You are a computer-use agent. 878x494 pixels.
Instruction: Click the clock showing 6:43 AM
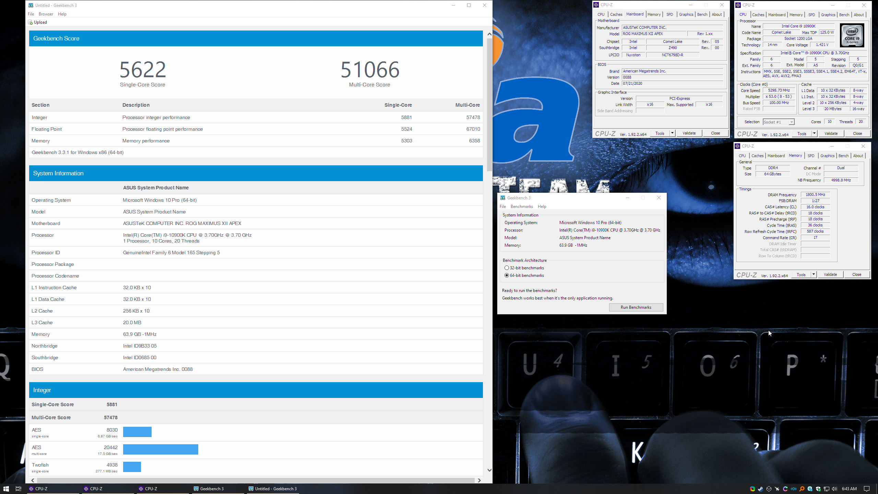point(849,489)
